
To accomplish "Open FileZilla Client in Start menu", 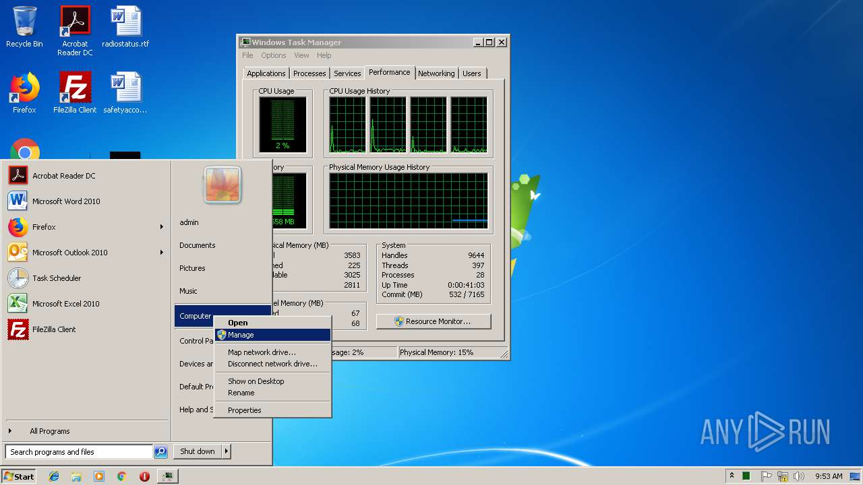I will point(86,329).
